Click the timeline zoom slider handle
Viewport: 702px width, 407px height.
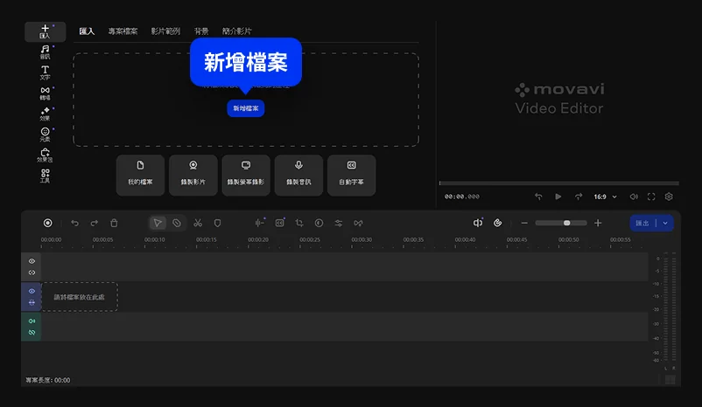[567, 224]
